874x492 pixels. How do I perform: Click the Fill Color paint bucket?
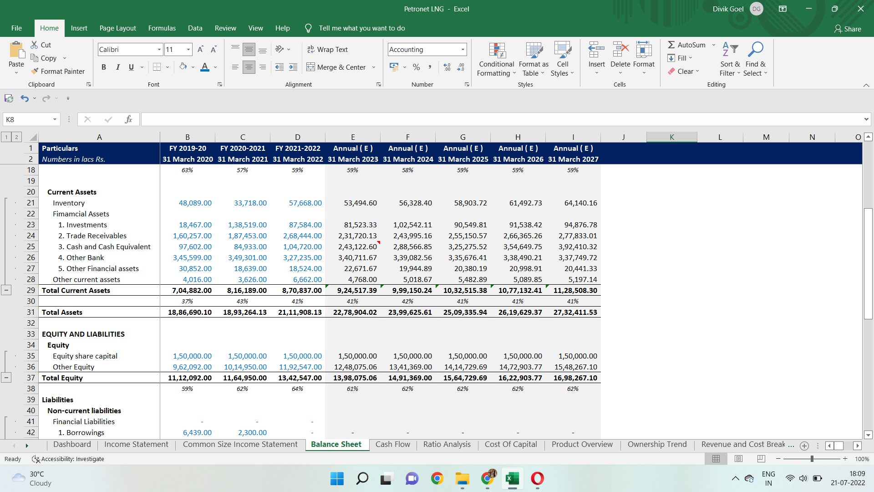183,67
